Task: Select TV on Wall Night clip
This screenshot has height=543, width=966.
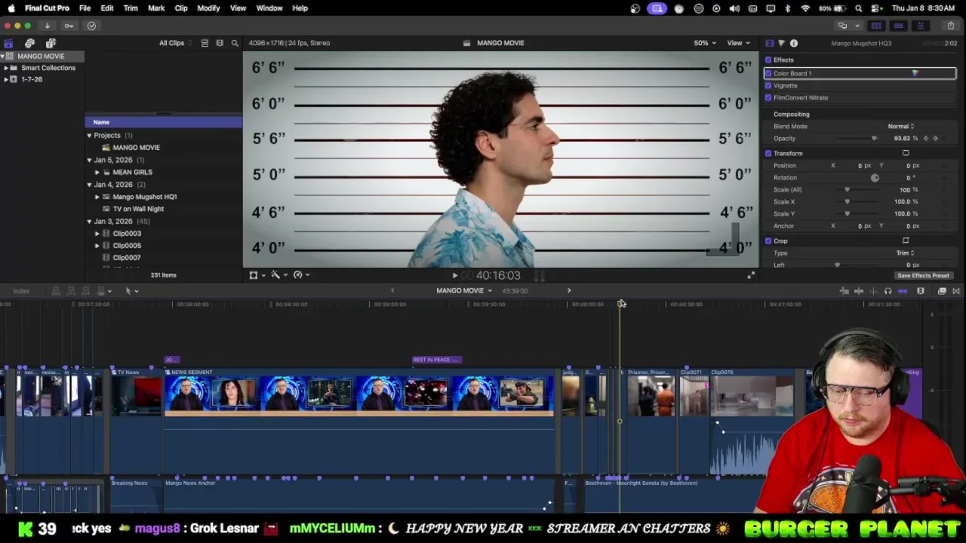Action: click(x=138, y=209)
